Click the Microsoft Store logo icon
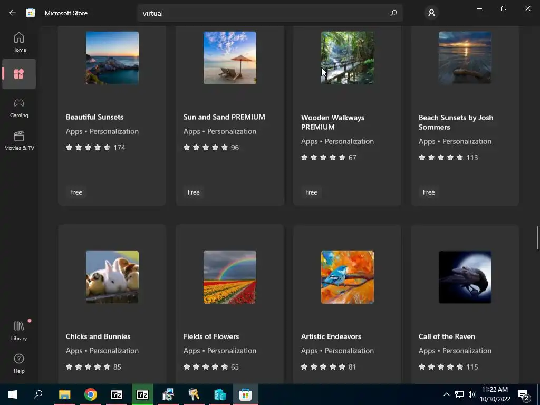Viewport: 540px width, 405px height. [x=30, y=13]
